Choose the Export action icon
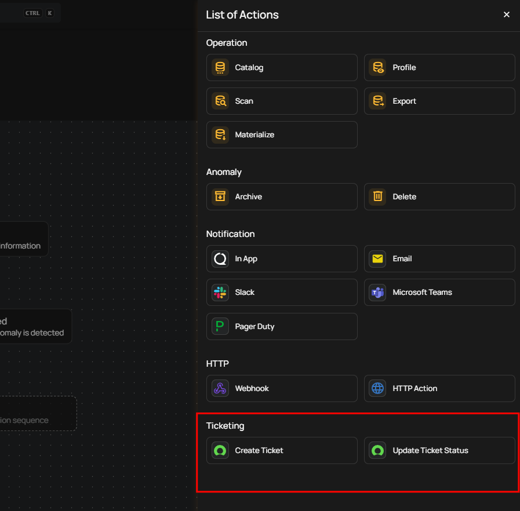The height and width of the screenshot is (511, 520). (x=378, y=101)
